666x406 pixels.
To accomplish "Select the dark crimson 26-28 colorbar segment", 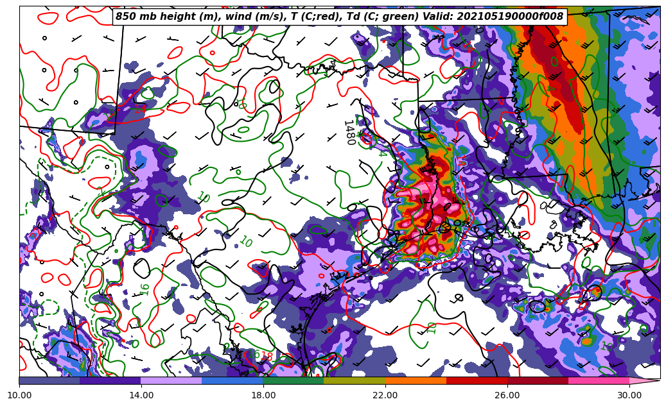I will click(x=538, y=380).
